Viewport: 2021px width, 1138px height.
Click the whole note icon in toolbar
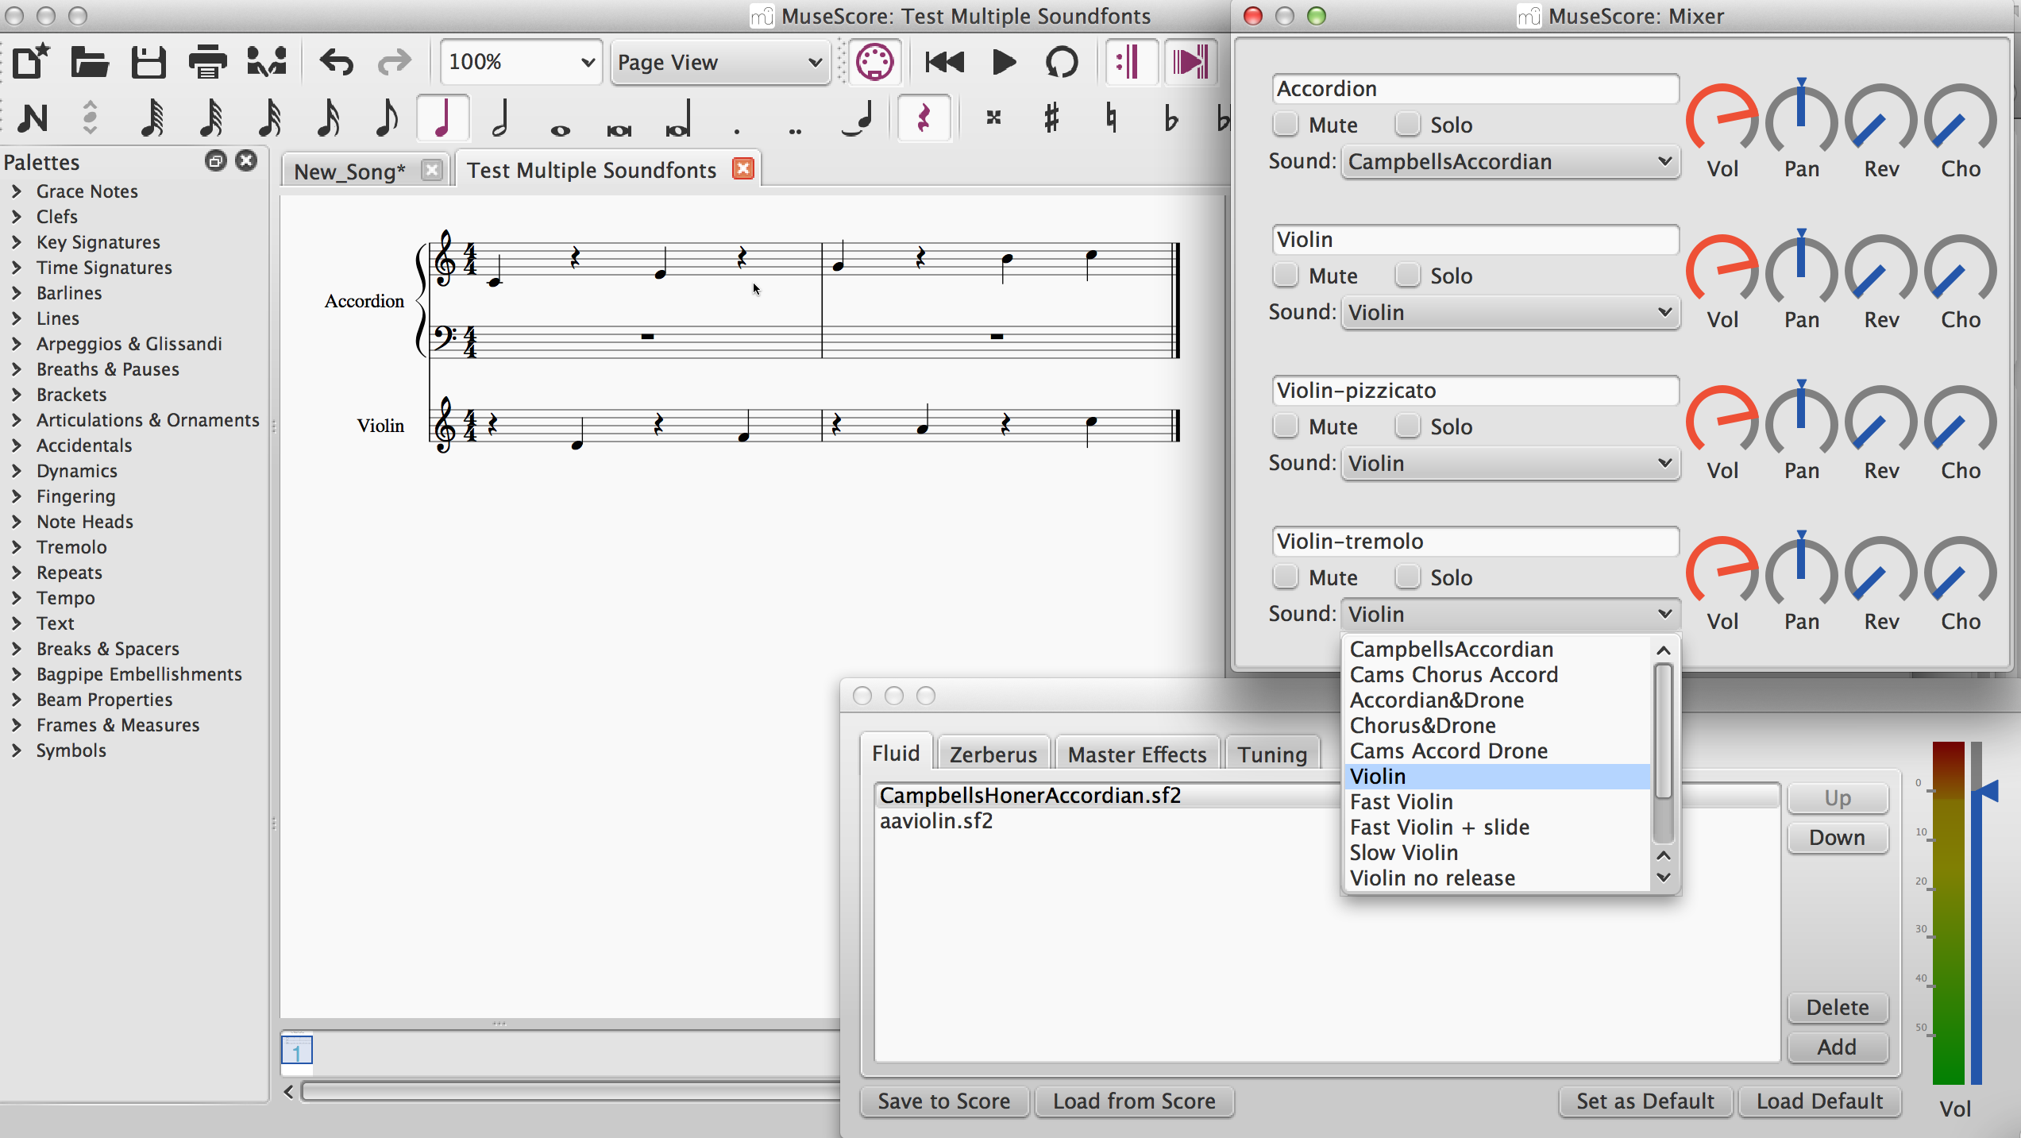[561, 118]
